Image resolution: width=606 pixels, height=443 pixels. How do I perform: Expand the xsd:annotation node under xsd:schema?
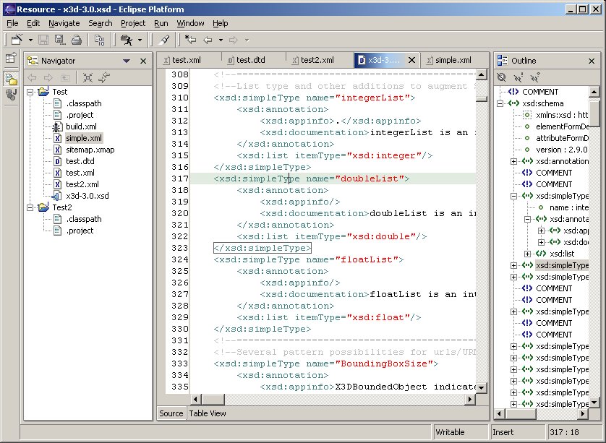coord(513,161)
